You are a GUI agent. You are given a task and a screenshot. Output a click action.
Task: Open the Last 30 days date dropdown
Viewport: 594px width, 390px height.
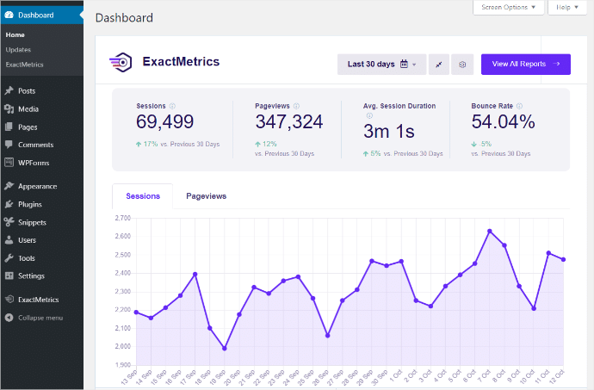382,65
